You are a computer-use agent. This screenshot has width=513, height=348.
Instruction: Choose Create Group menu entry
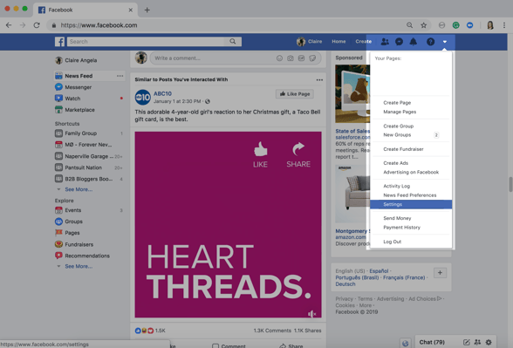(x=398, y=126)
